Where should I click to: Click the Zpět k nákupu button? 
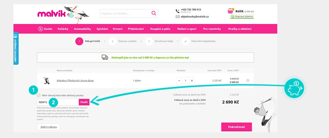(49, 127)
